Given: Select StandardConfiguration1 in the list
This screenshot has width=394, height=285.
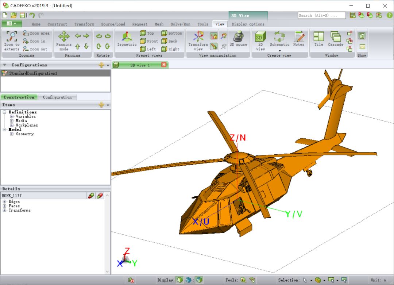Looking at the screenshot, I should 55,73.
